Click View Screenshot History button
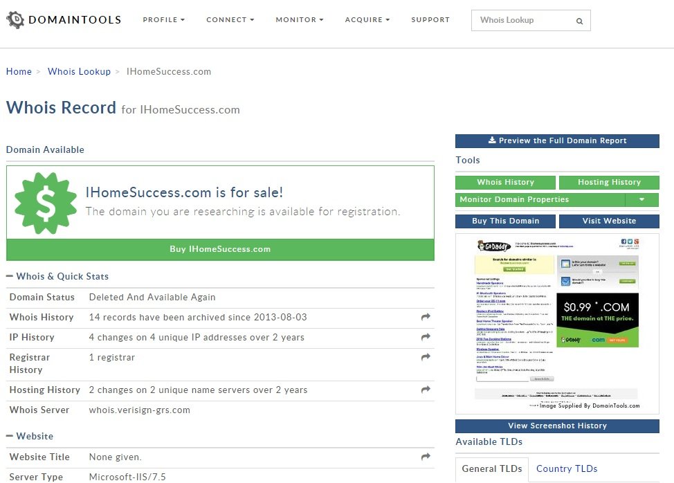 tap(557, 426)
